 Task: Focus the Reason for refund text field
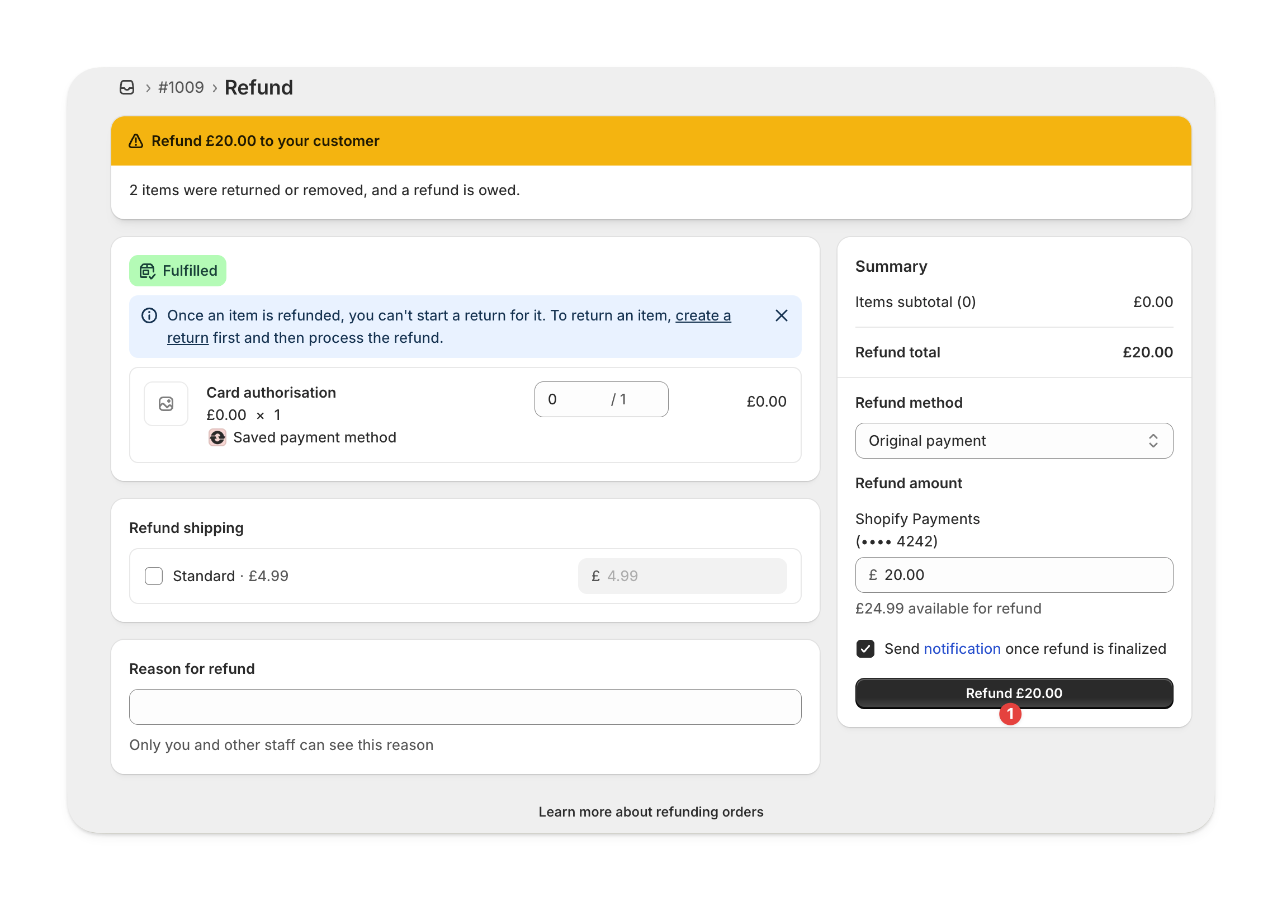465,707
